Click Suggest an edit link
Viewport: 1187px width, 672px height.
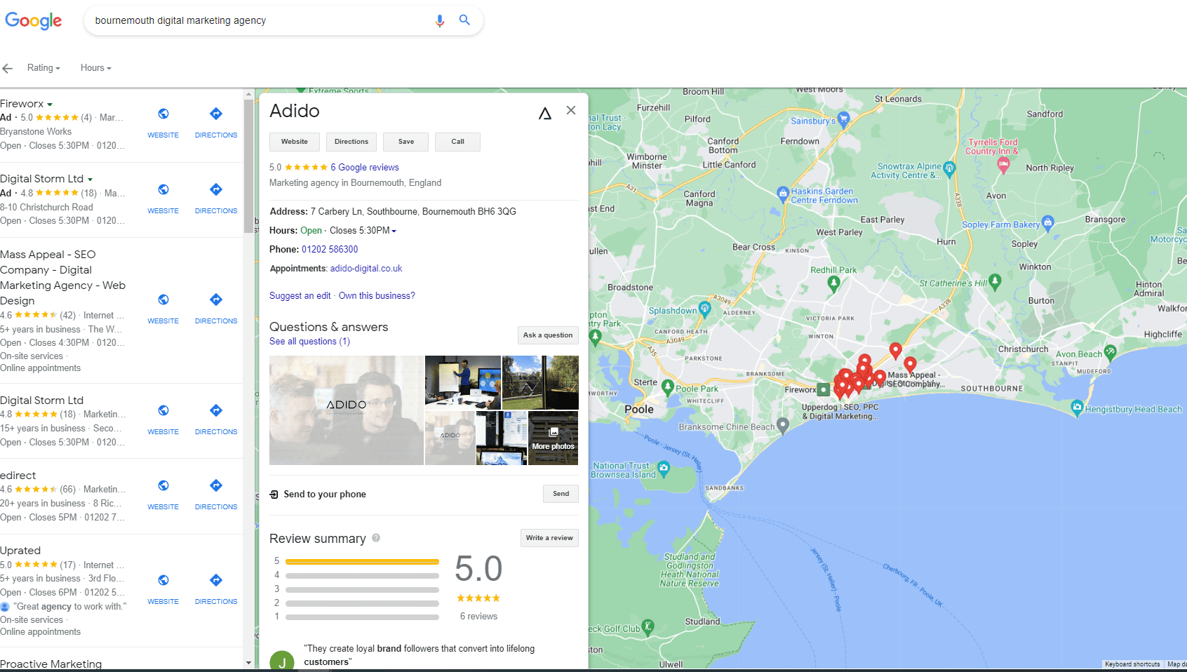click(x=300, y=296)
